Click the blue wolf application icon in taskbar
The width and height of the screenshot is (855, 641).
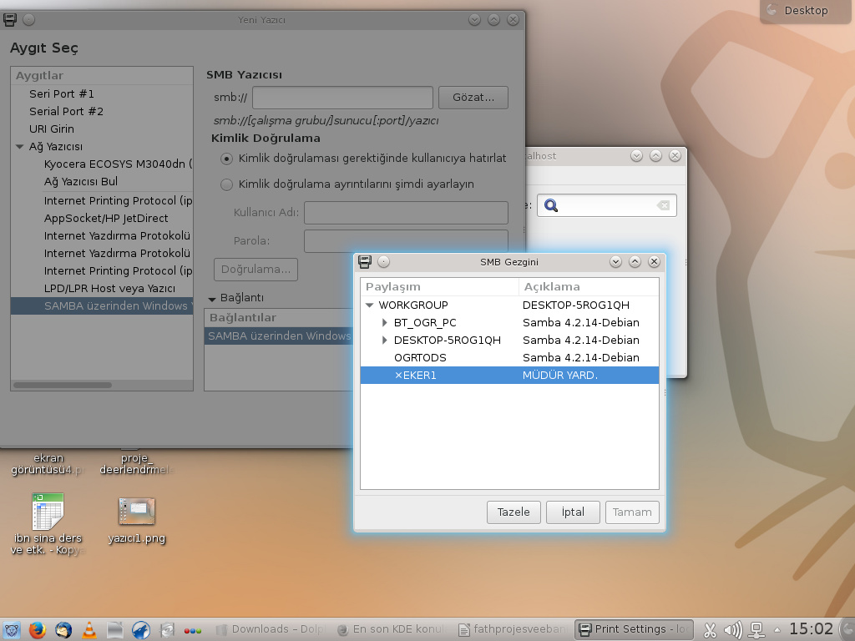click(141, 630)
